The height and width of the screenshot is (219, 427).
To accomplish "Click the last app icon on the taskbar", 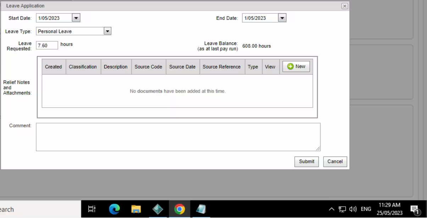I will coord(201,209).
